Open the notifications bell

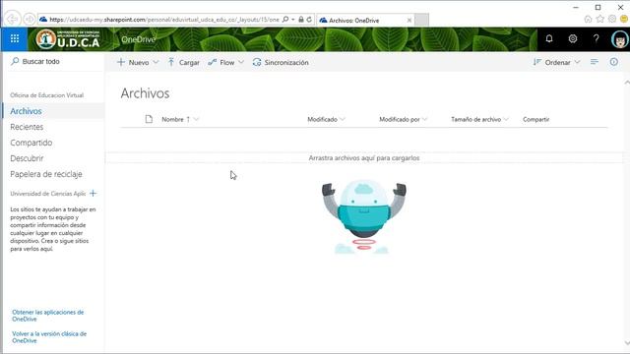coord(549,39)
